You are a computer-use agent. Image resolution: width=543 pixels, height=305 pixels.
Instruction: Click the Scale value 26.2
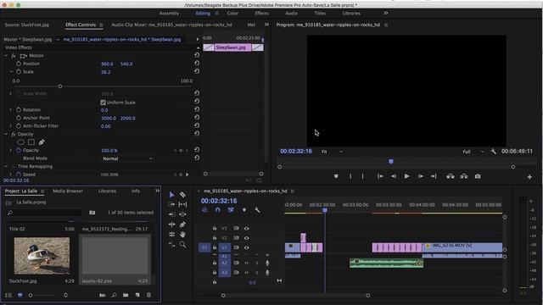tap(105, 72)
